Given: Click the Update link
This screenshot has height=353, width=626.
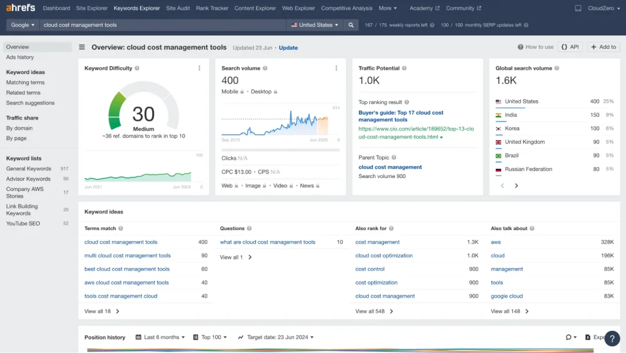Looking at the screenshot, I should point(288,48).
